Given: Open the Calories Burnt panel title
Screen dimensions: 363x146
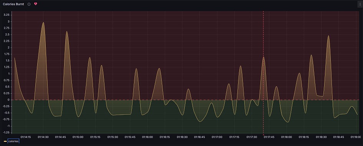Looking at the screenshot, I should click(x=13, y=4).
